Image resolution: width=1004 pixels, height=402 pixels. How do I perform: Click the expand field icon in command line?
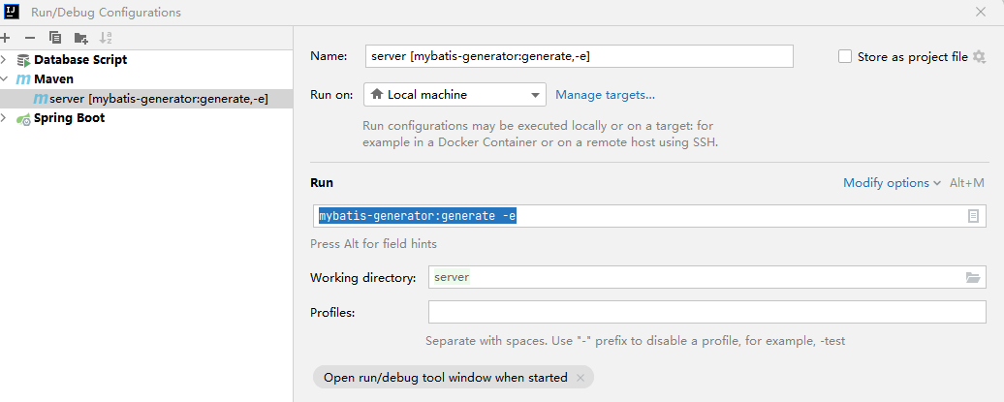(x=973, y=216)
